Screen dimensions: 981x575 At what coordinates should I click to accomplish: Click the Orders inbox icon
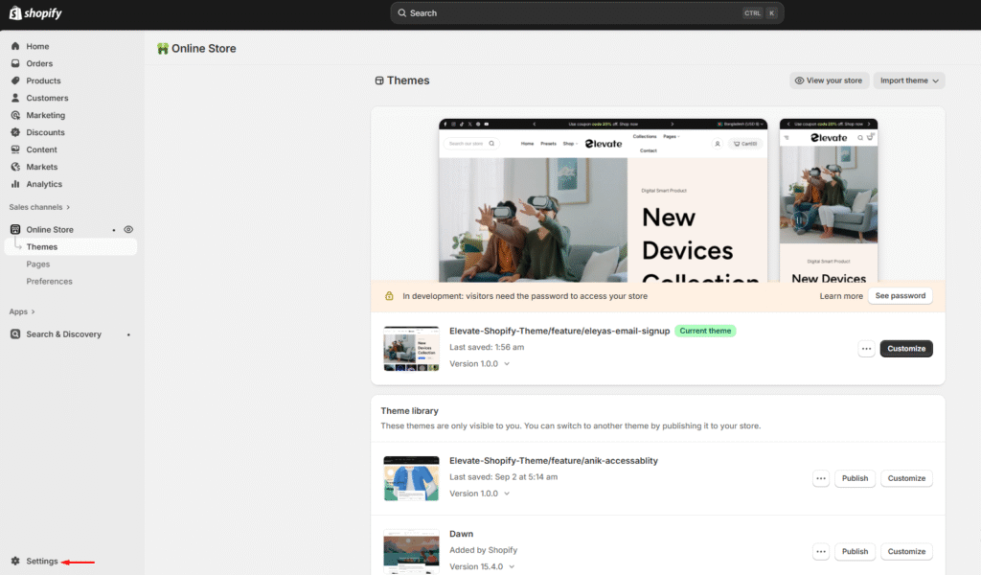15,63
